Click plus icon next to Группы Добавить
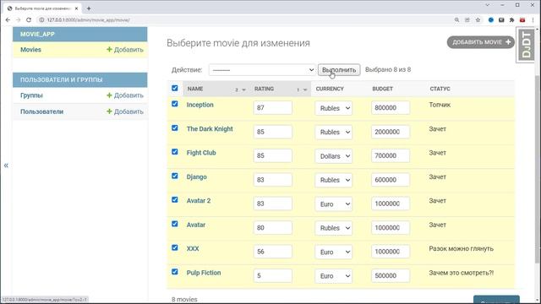Screen dimensions: 541x304 (109, 95)
